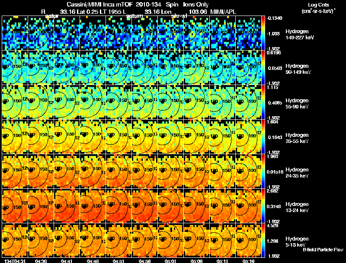Click the -1.033 color scale midpoint
Screen dimensions: 346x263
274,34
